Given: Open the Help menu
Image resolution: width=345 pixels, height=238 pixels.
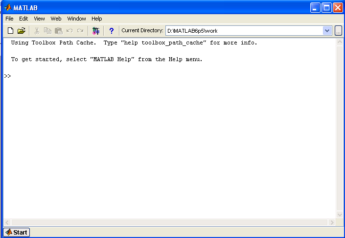Looking at the screenshot, I should click(x=97, y=19).
